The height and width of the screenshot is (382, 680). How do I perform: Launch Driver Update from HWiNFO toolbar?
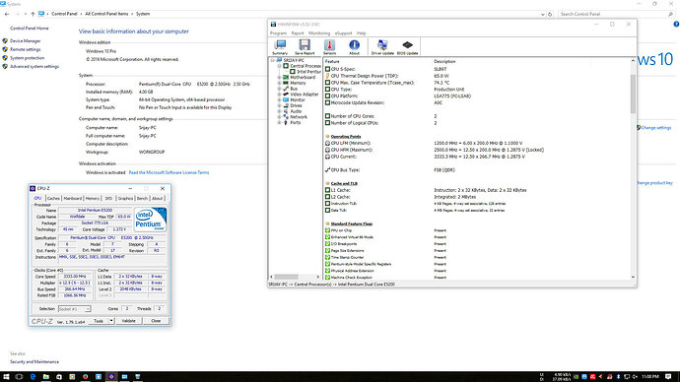382,47
